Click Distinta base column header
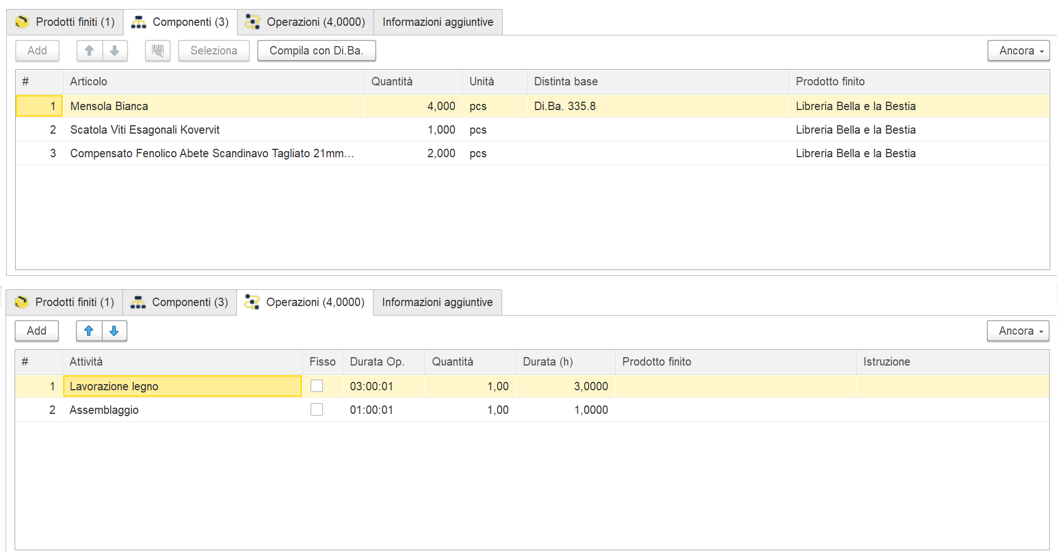Image resolution: width=1057 pixels, height=552 pixels. [x=658, y=81]
